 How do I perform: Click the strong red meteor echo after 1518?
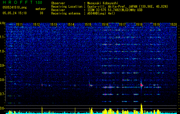[x=142, y=85]
